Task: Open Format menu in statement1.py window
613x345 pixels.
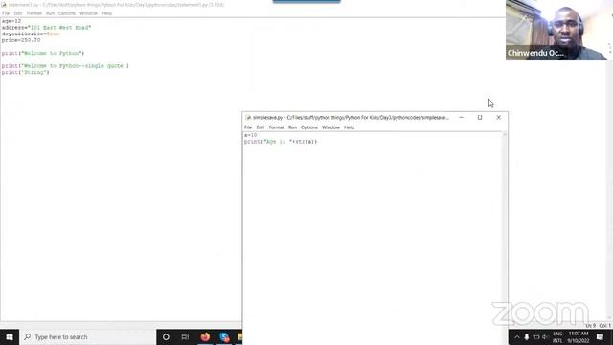Action: [x=34, y=13]
